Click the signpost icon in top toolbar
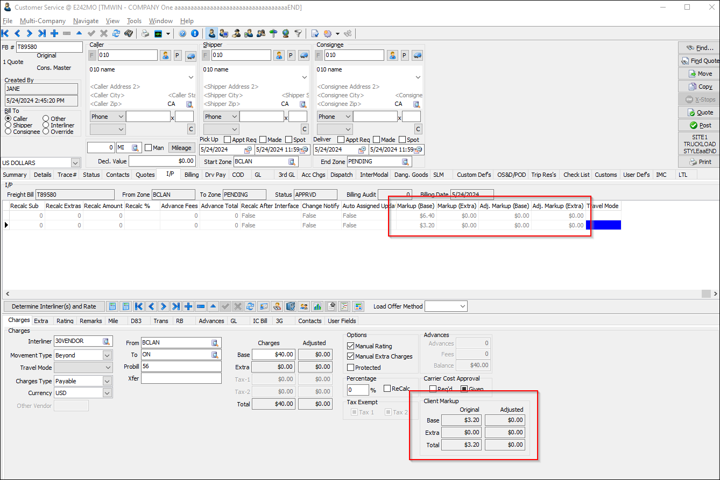Viewport: 720px width, 480px height. click(x=273, y=33)
